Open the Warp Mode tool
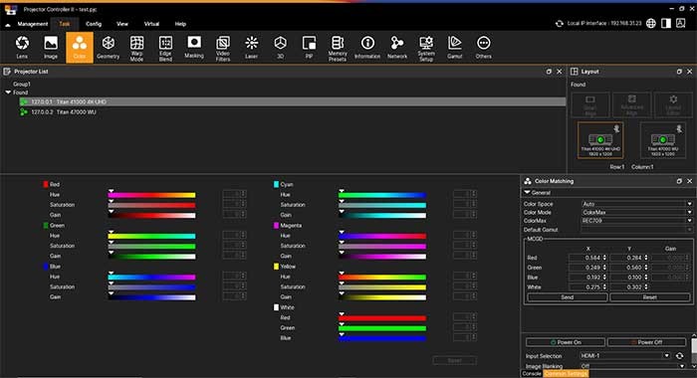 (136, 48)
